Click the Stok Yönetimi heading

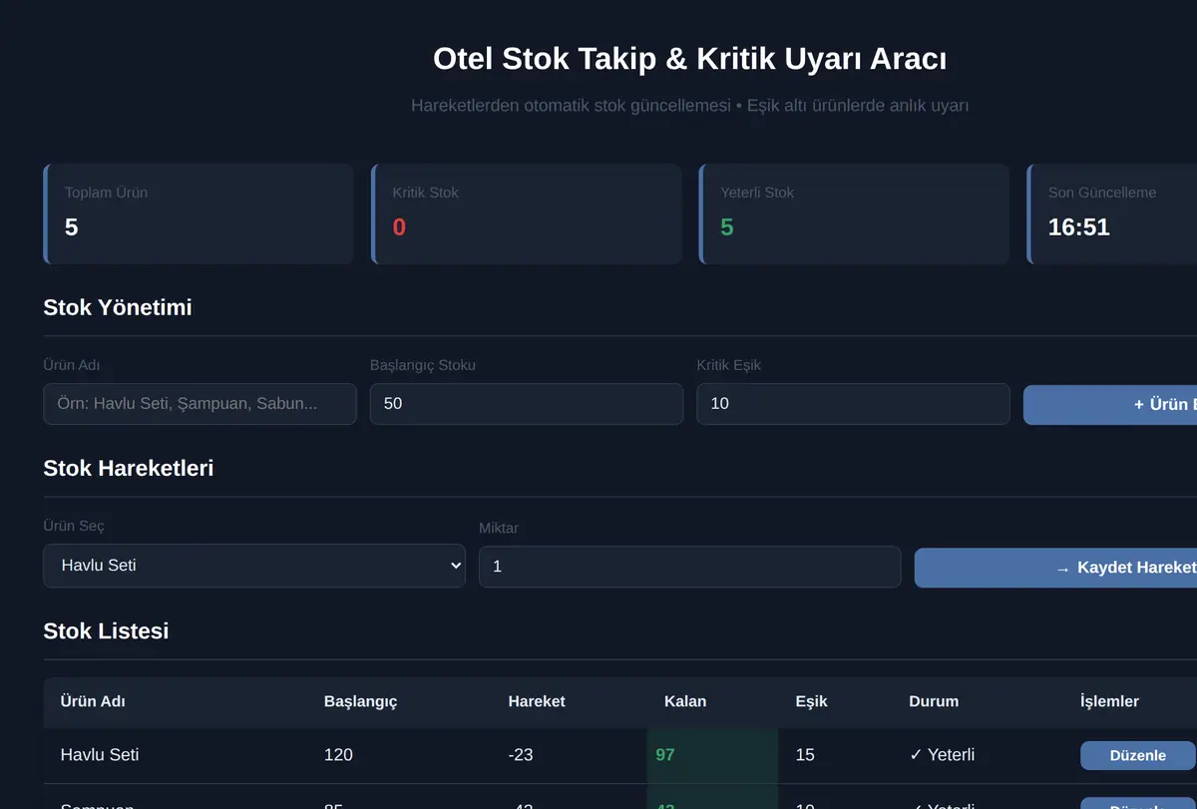click(118, 307)
